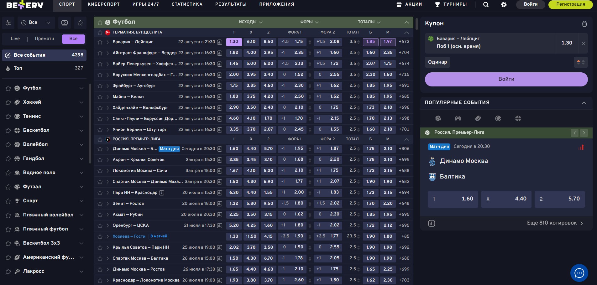Open statistics icon for Бавария – Лейпциг

click(x=220, y=42)
